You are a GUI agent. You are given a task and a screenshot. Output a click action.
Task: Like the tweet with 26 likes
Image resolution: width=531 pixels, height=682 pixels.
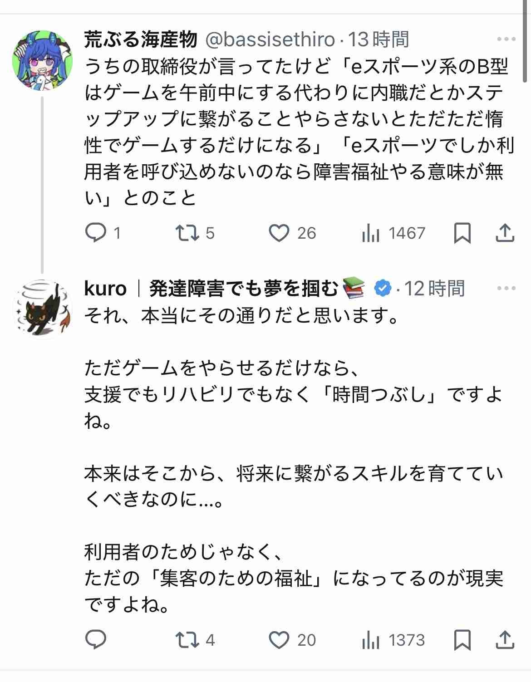point(279,233)
